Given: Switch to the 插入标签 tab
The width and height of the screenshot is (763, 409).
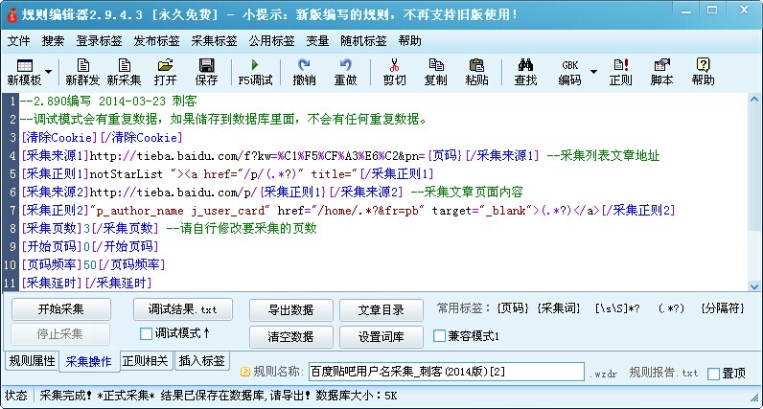Looking at the screenshot, I should point(201,361).
